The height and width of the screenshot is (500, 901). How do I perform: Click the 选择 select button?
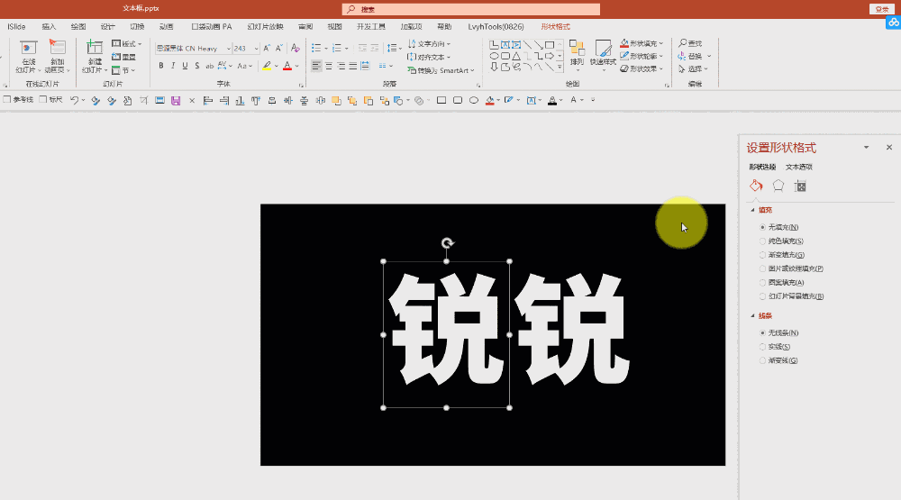click(x=690, y=69)
